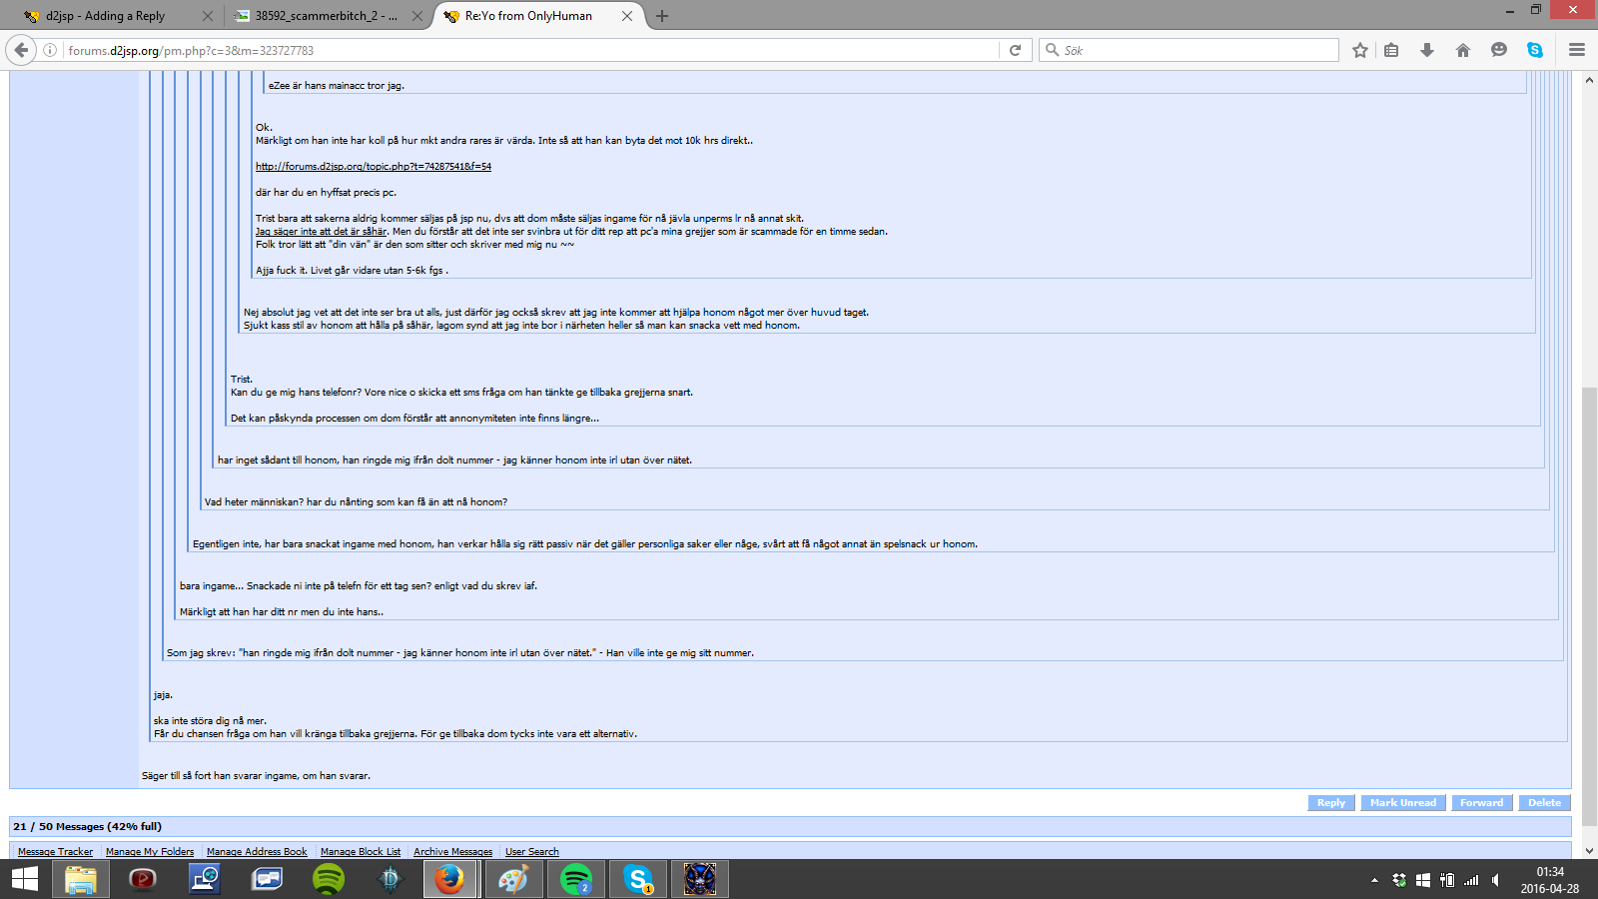Open Skype from the taskbar
Screen dimensions: 1598x899
pos(638,879)
